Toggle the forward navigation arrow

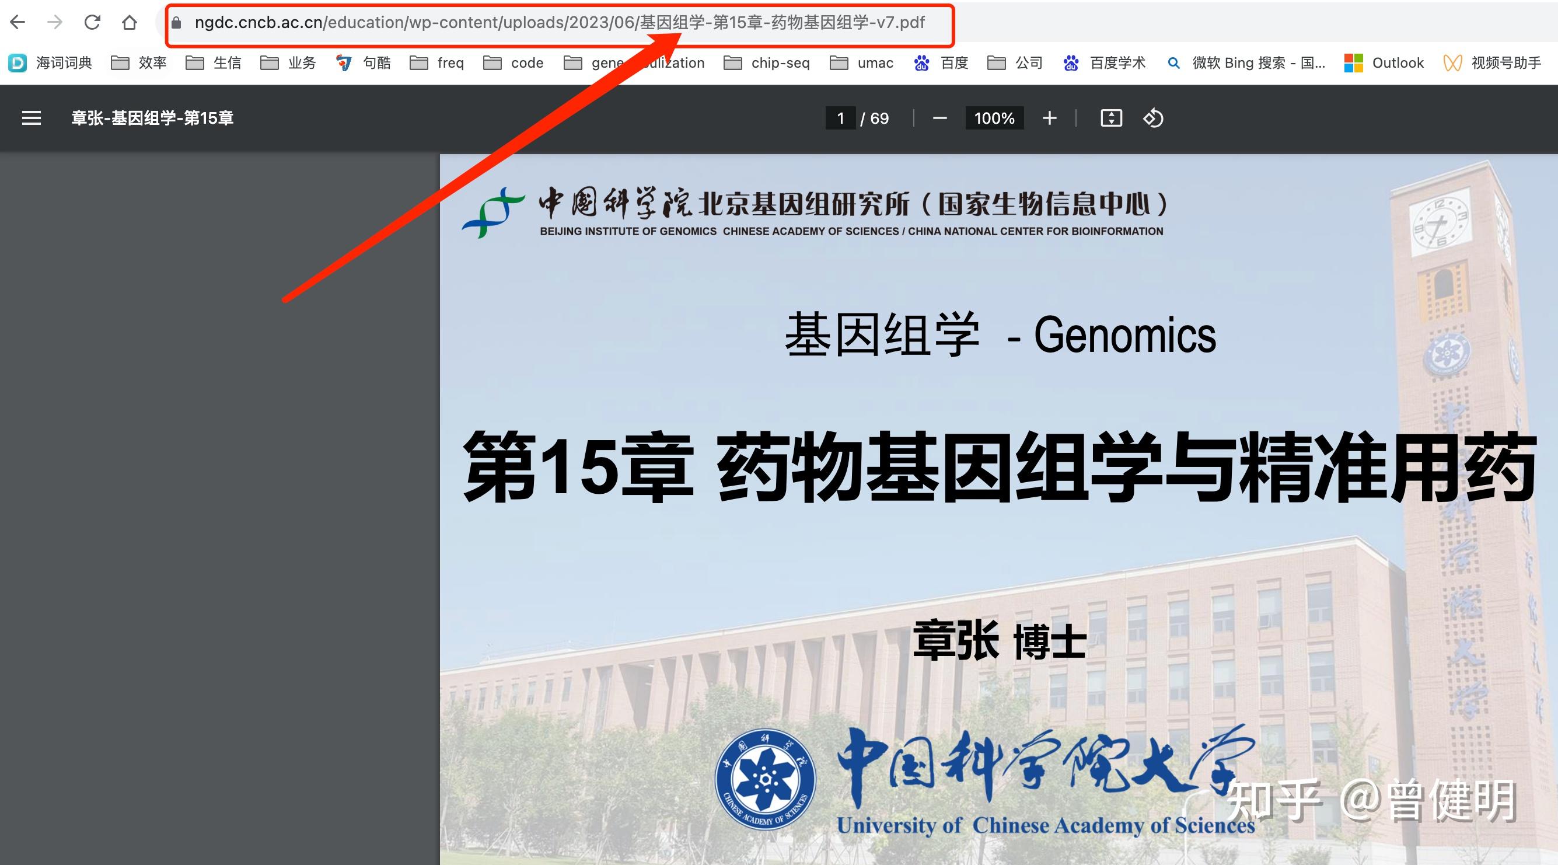[x=55, y=22]
